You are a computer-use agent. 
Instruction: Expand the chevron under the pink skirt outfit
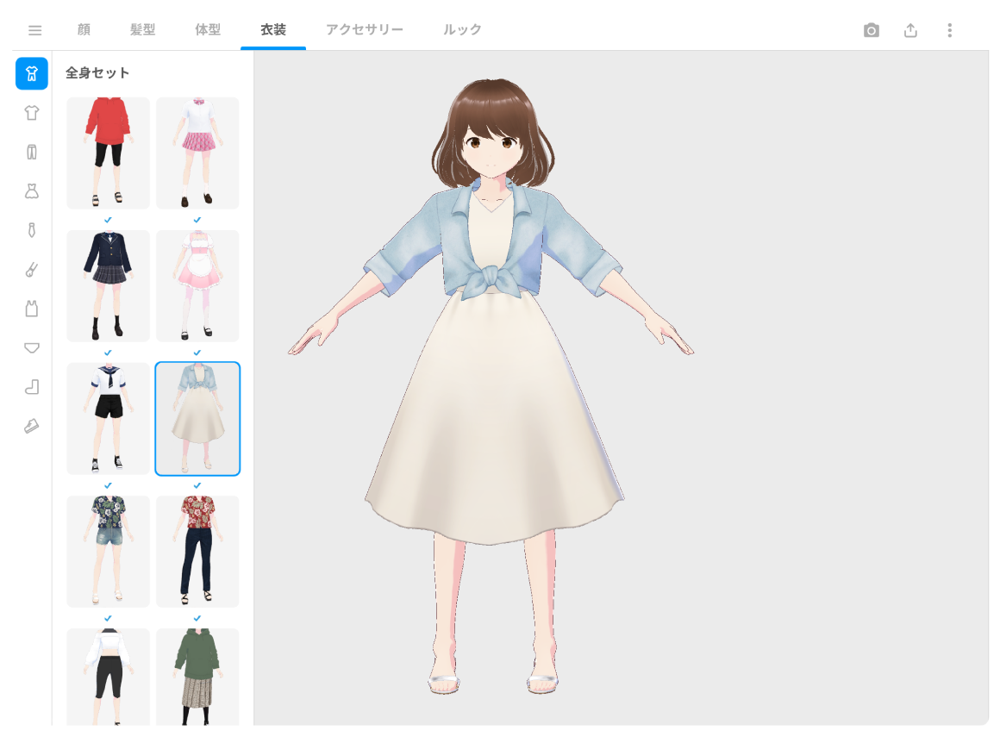[x=197, y=219]
